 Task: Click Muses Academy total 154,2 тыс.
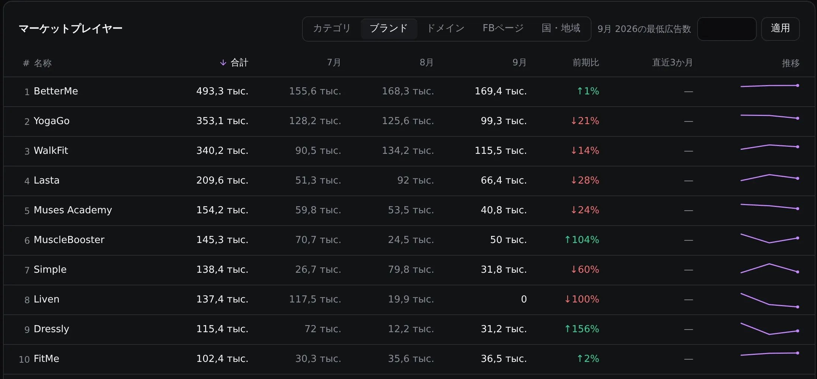click(222, 210)
